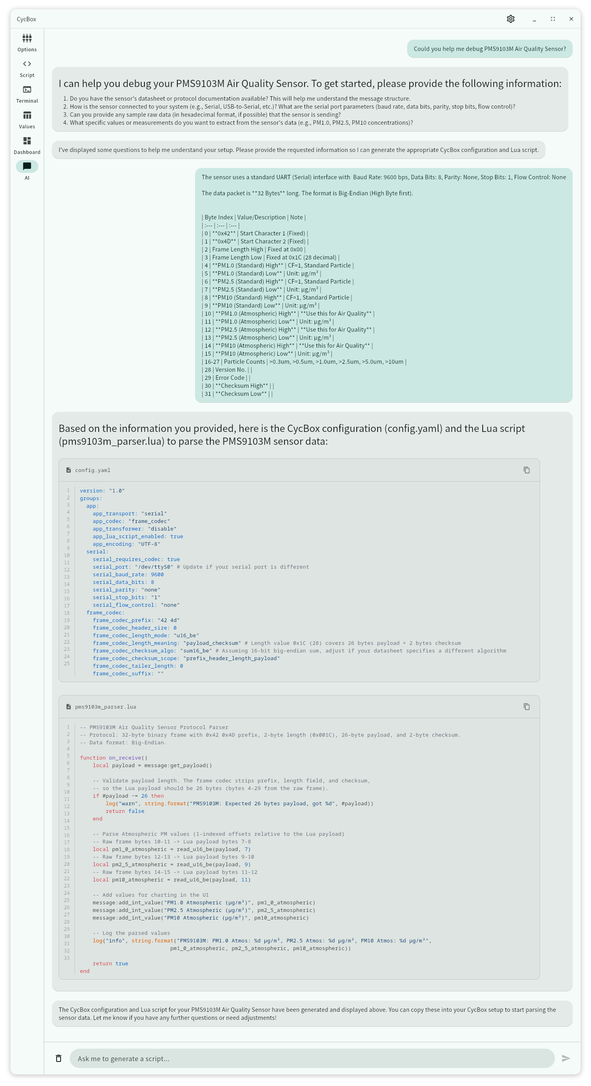Image resolution: width=591 pixels, height=1086 pixels.
Task: Close the CycBox window
Action: point(571,19)
